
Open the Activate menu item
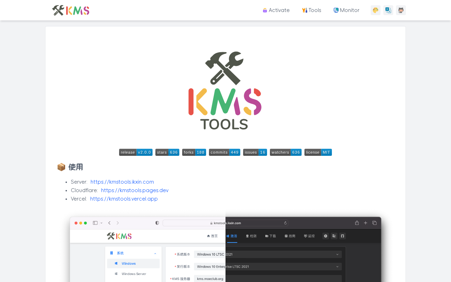pyautogui.click(x=276, y=10)
